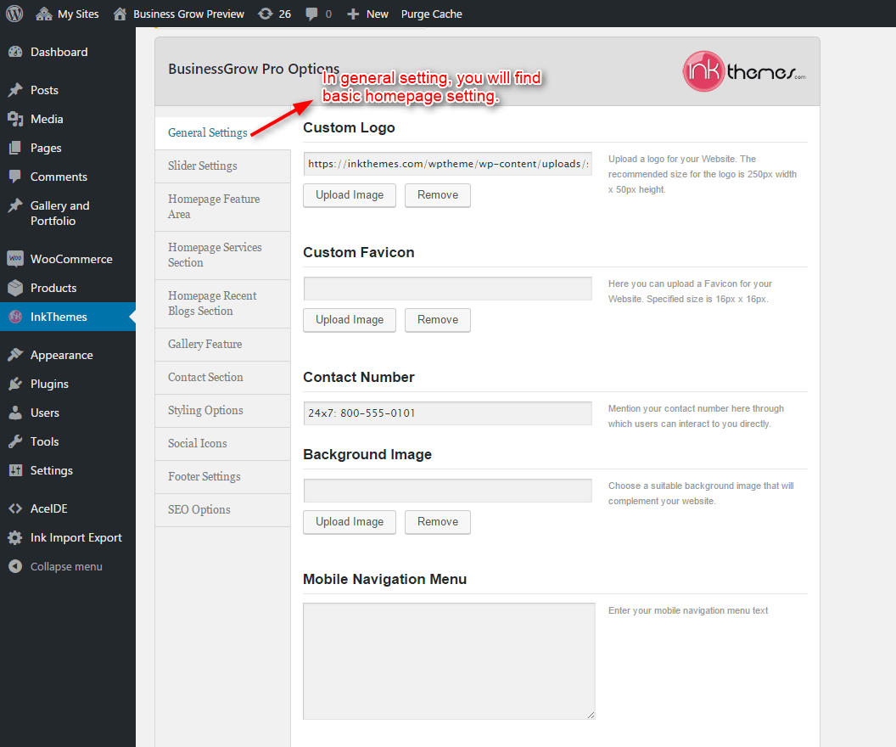Open Appearance in the sidebar menu
Screen dimensions: 896x747
click(x=61, y=355)
